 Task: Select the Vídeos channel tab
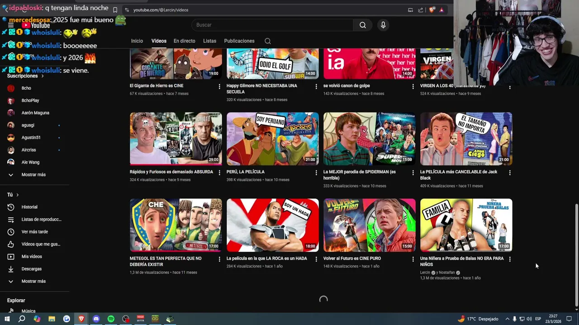pyautogui.click(x=159, y=41)
